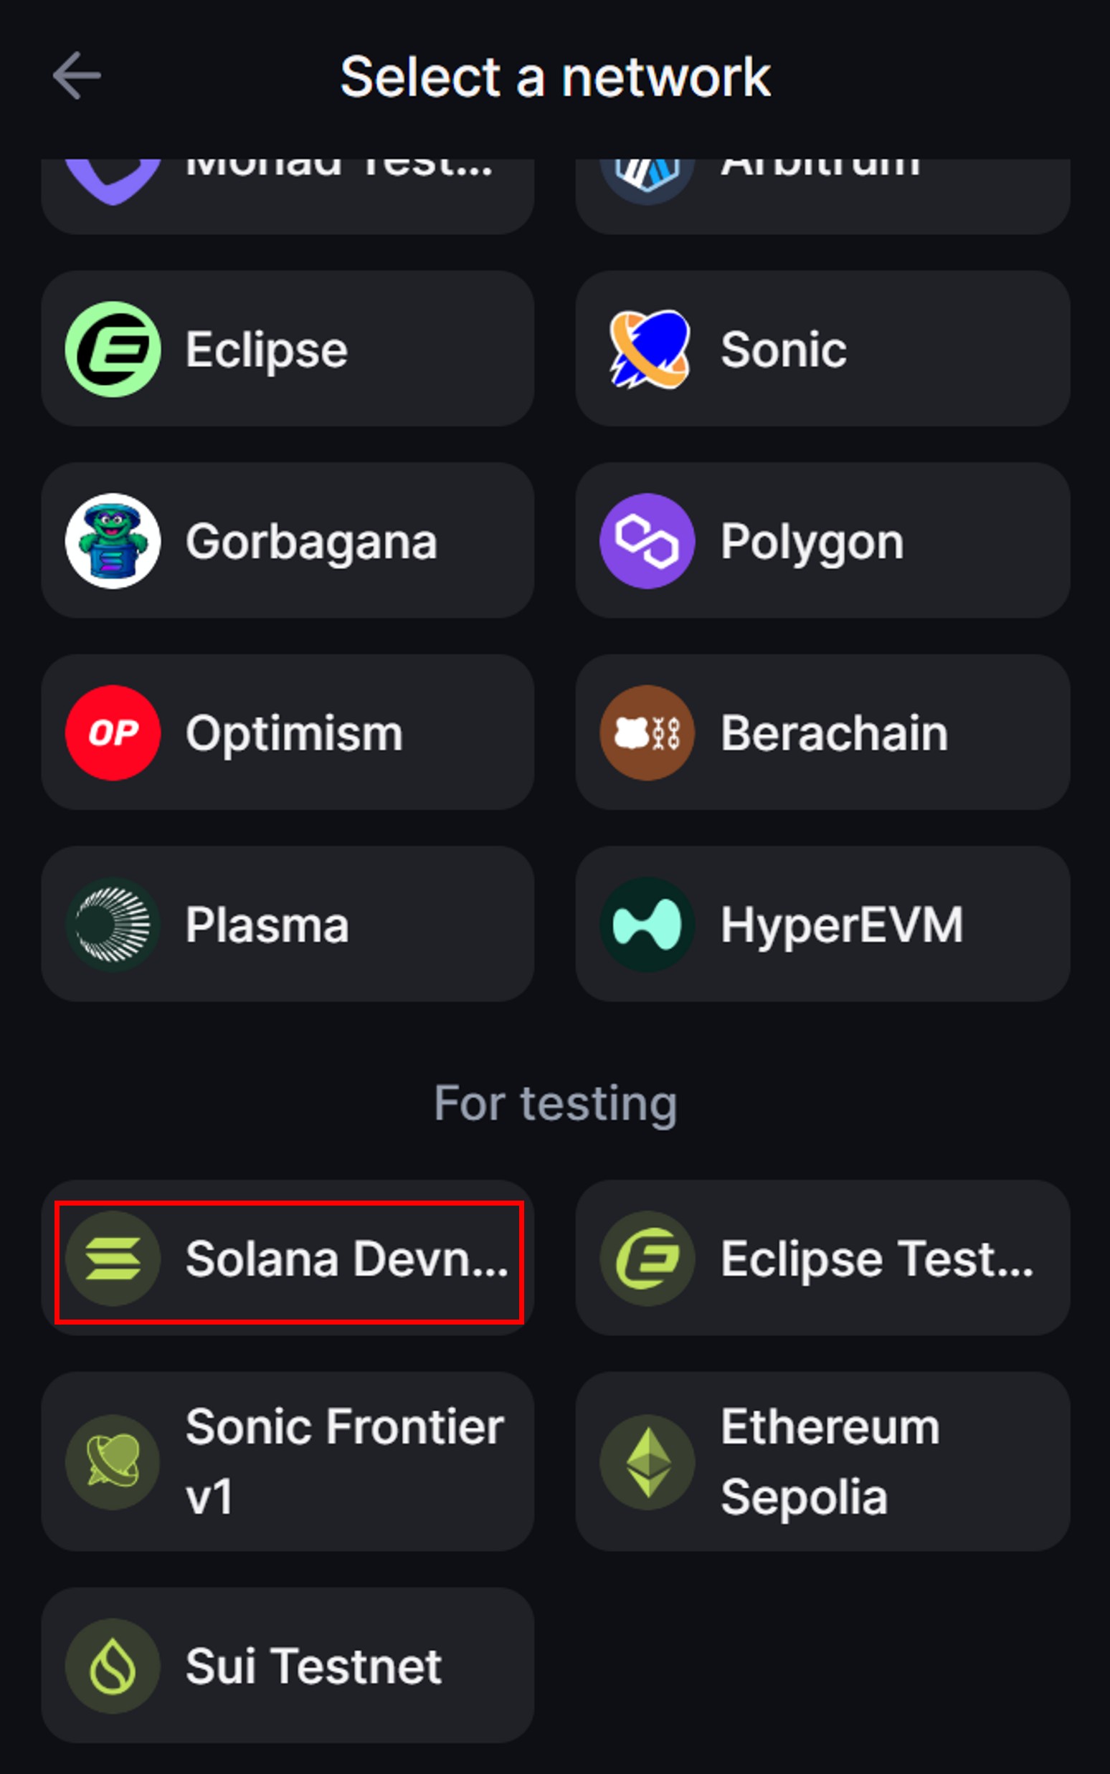The image size is (1110, 1774).
Task: Click the purple Polygon logo icon
Action: click(x=647, y=540)
